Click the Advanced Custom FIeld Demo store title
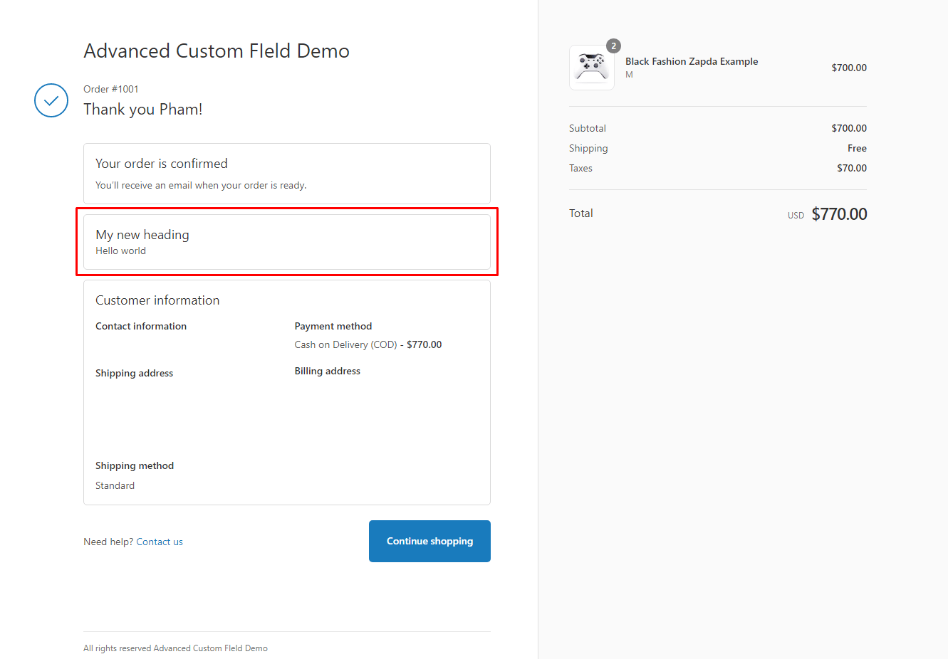 pos(217,51)
